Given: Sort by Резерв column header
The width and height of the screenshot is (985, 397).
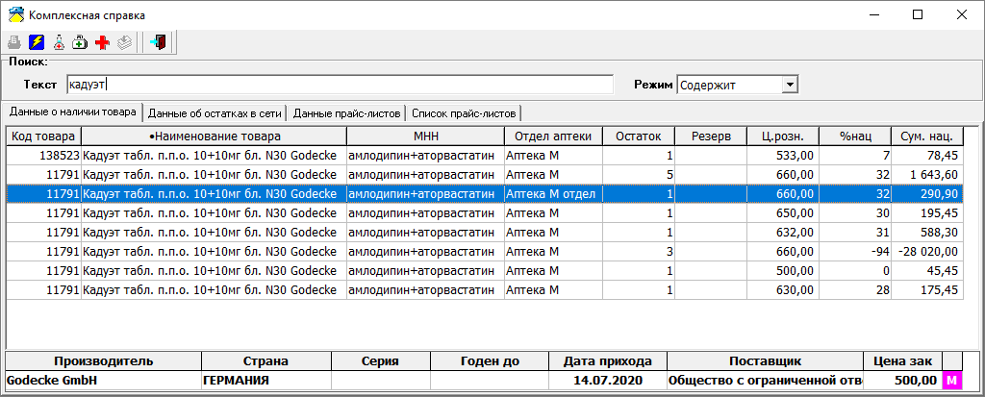Looking at the screenshot, I should pyautogui.click(x=711, y=136).
